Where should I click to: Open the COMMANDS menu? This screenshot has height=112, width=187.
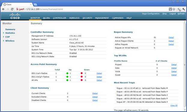118,18
